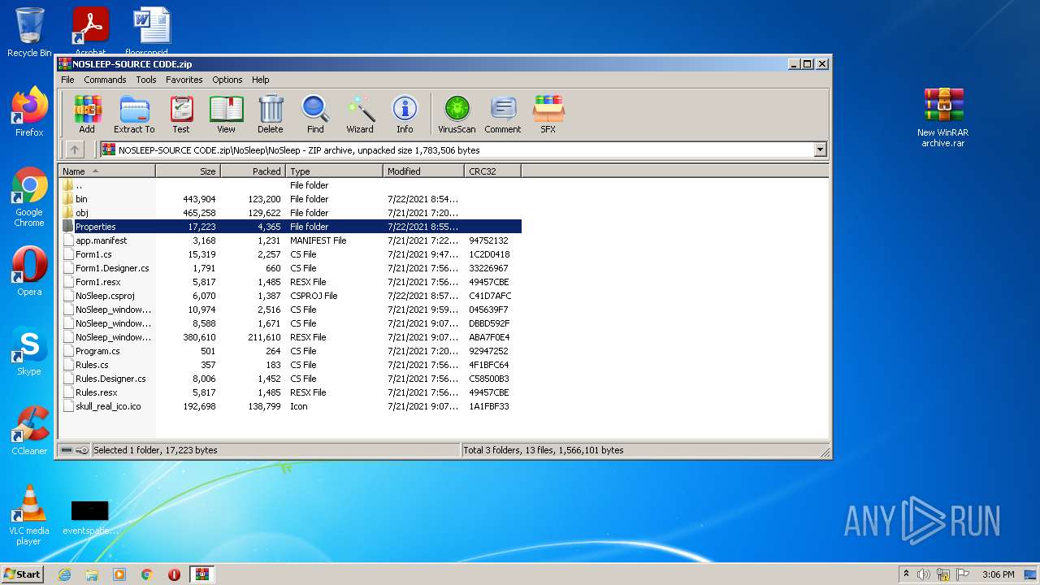Click the WinRAR taskbar button

coord(201,574)
